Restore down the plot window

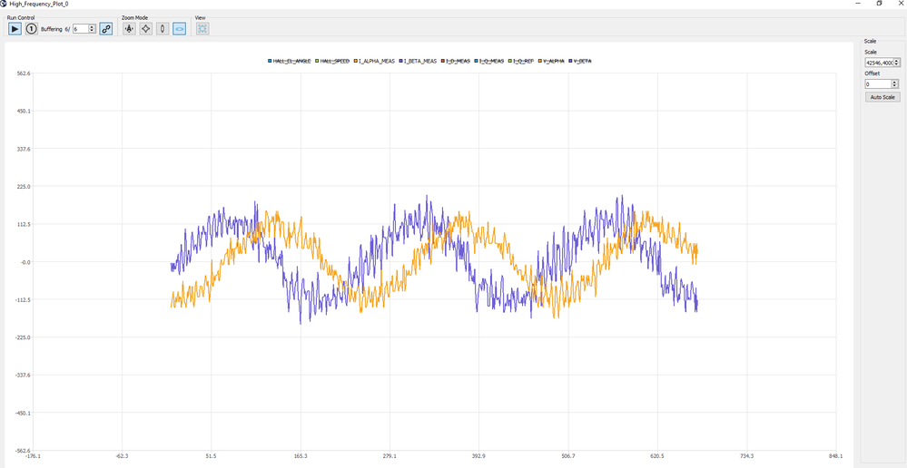(879, 3)
